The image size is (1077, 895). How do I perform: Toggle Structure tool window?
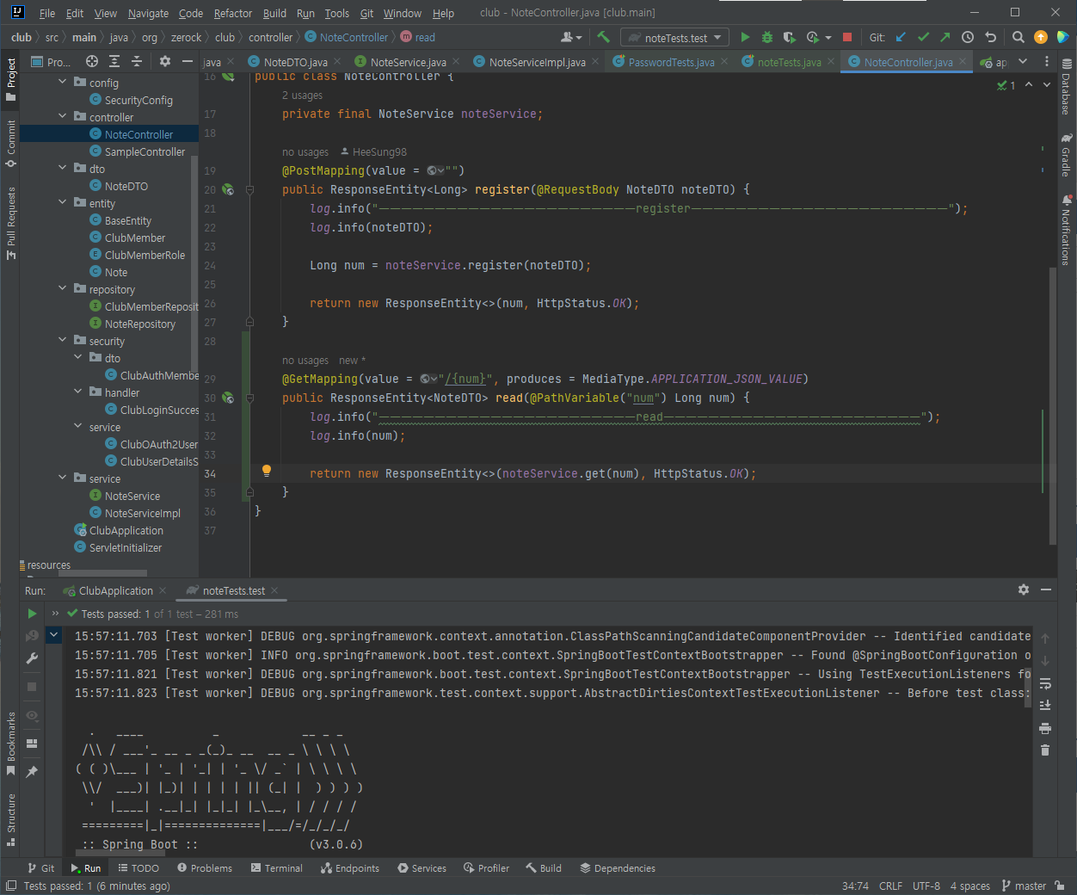pyautogui.click(x=10, y=819)
